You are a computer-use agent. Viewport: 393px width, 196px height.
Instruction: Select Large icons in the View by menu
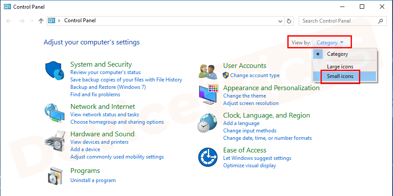(345, 67)
